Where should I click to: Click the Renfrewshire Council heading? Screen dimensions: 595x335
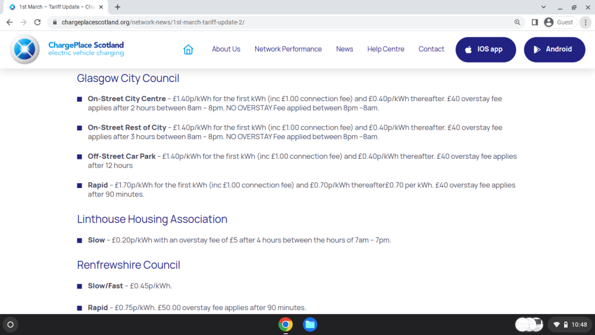(129, 265)
